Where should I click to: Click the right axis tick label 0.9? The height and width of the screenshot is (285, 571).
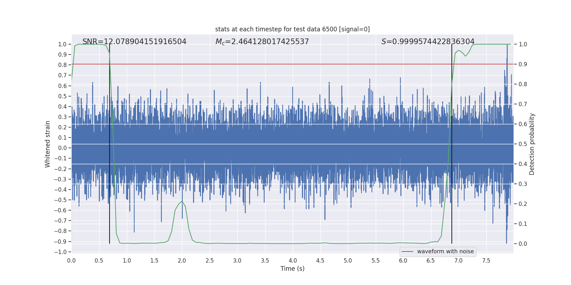[x=522, y=64]
